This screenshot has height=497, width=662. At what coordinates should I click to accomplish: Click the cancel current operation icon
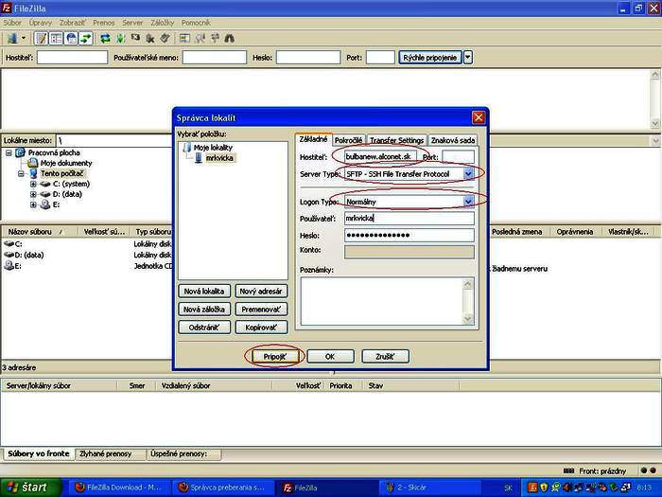pyautogui.click(x=135, y=39)
